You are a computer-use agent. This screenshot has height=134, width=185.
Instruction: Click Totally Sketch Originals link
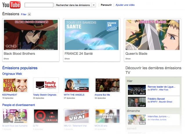point(45,95)
